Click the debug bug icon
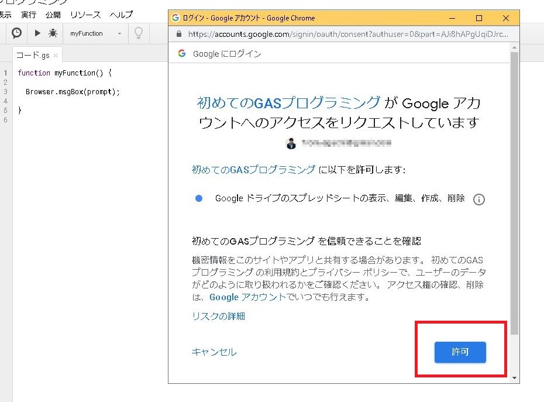Viewport: 544px width, 402px height. tap(53, 33)
